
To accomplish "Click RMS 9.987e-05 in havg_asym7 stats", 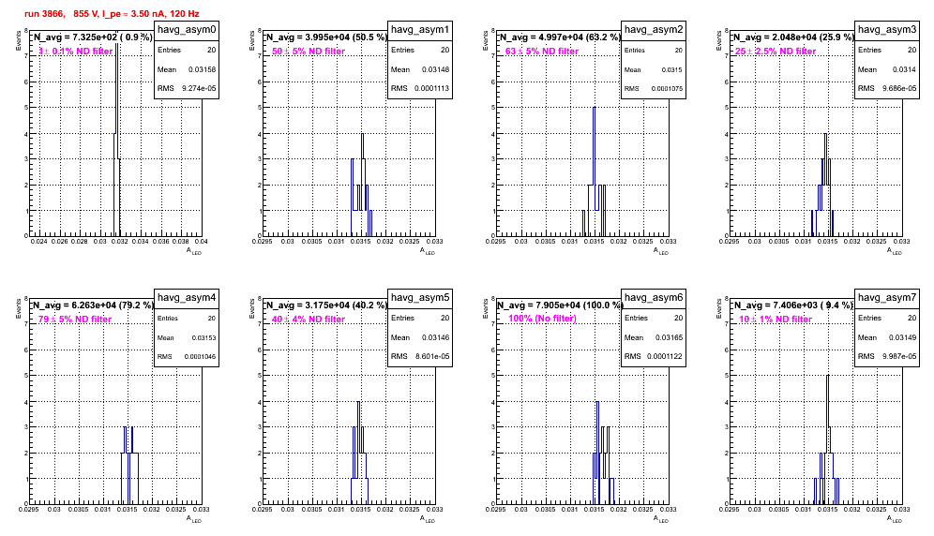I will [887, 356].
